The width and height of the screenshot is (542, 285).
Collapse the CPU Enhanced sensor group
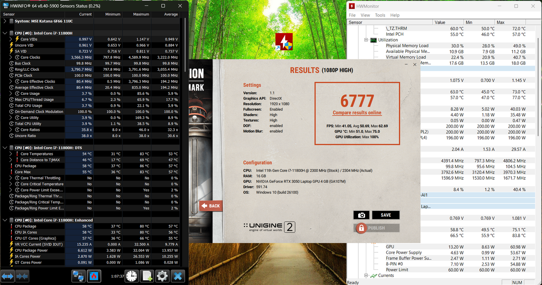click(5, 220)
